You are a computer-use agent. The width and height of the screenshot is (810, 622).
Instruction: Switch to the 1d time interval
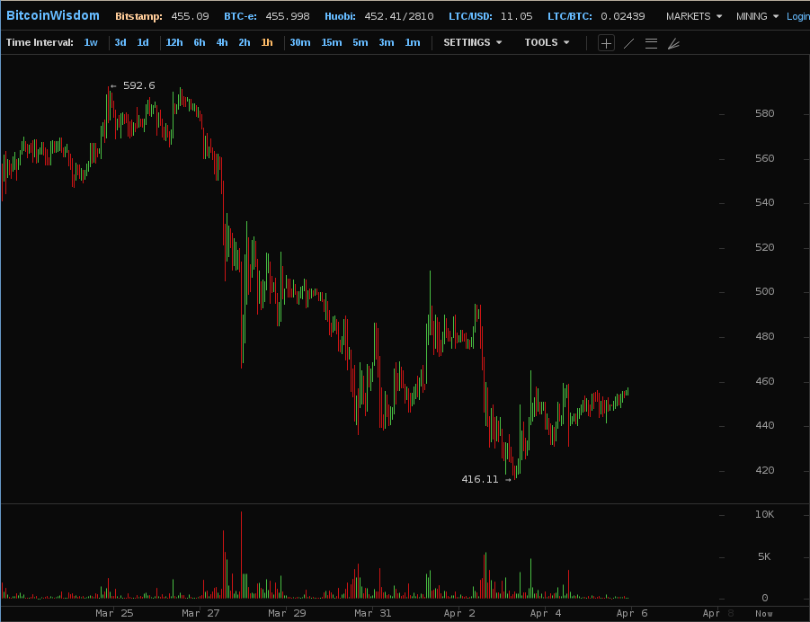143,42
